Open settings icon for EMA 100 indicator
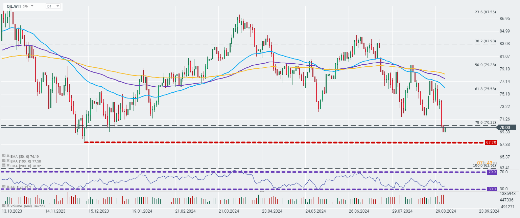Image resolution: width=520 pixels, height=218 pixels. pos(4,160)
